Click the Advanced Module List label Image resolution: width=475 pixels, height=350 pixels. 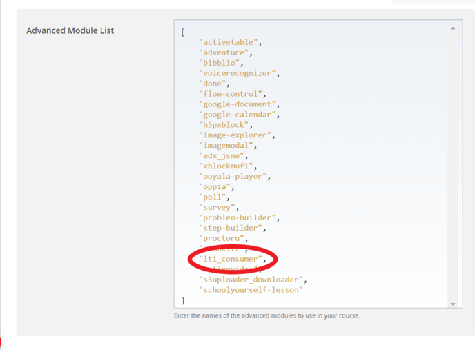tap(70, 30)
